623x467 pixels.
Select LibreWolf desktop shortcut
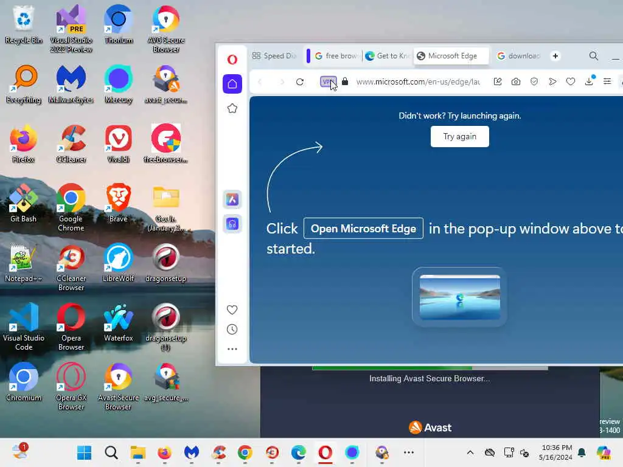tap(119, 263)
